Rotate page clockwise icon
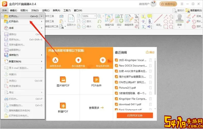 (99, 27)
